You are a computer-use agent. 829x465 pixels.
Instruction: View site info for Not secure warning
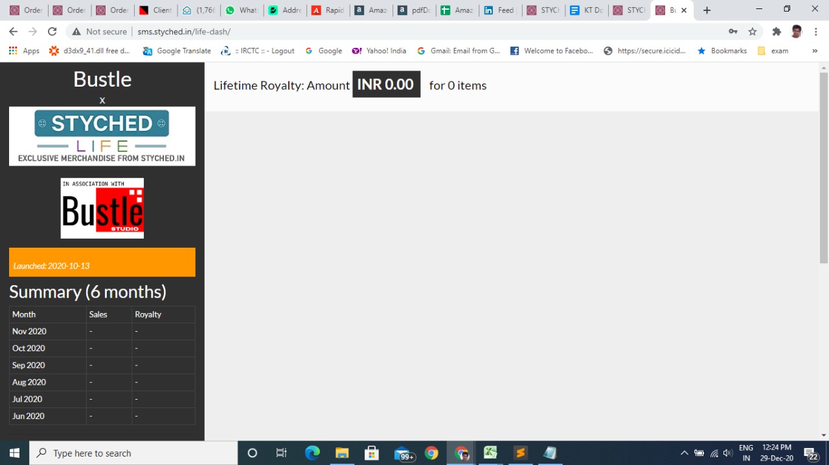99,31
